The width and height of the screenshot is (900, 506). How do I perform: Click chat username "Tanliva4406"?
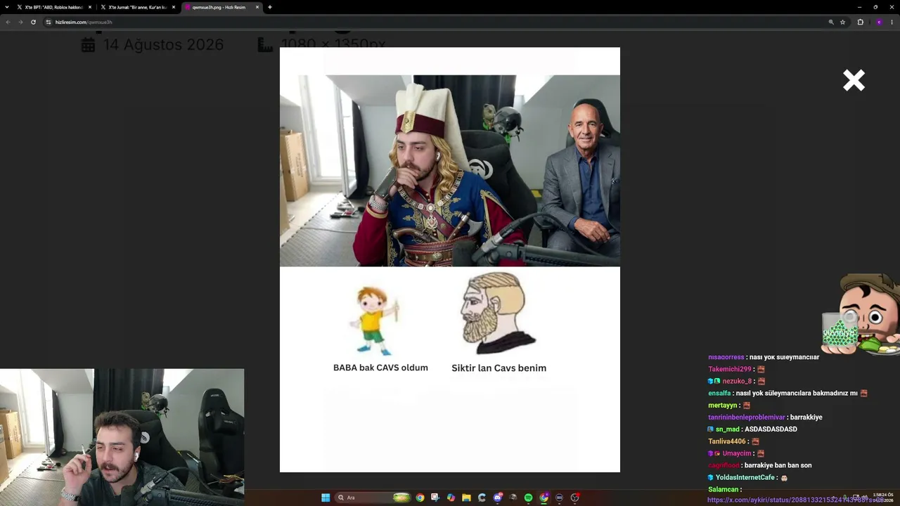point(727,441)
